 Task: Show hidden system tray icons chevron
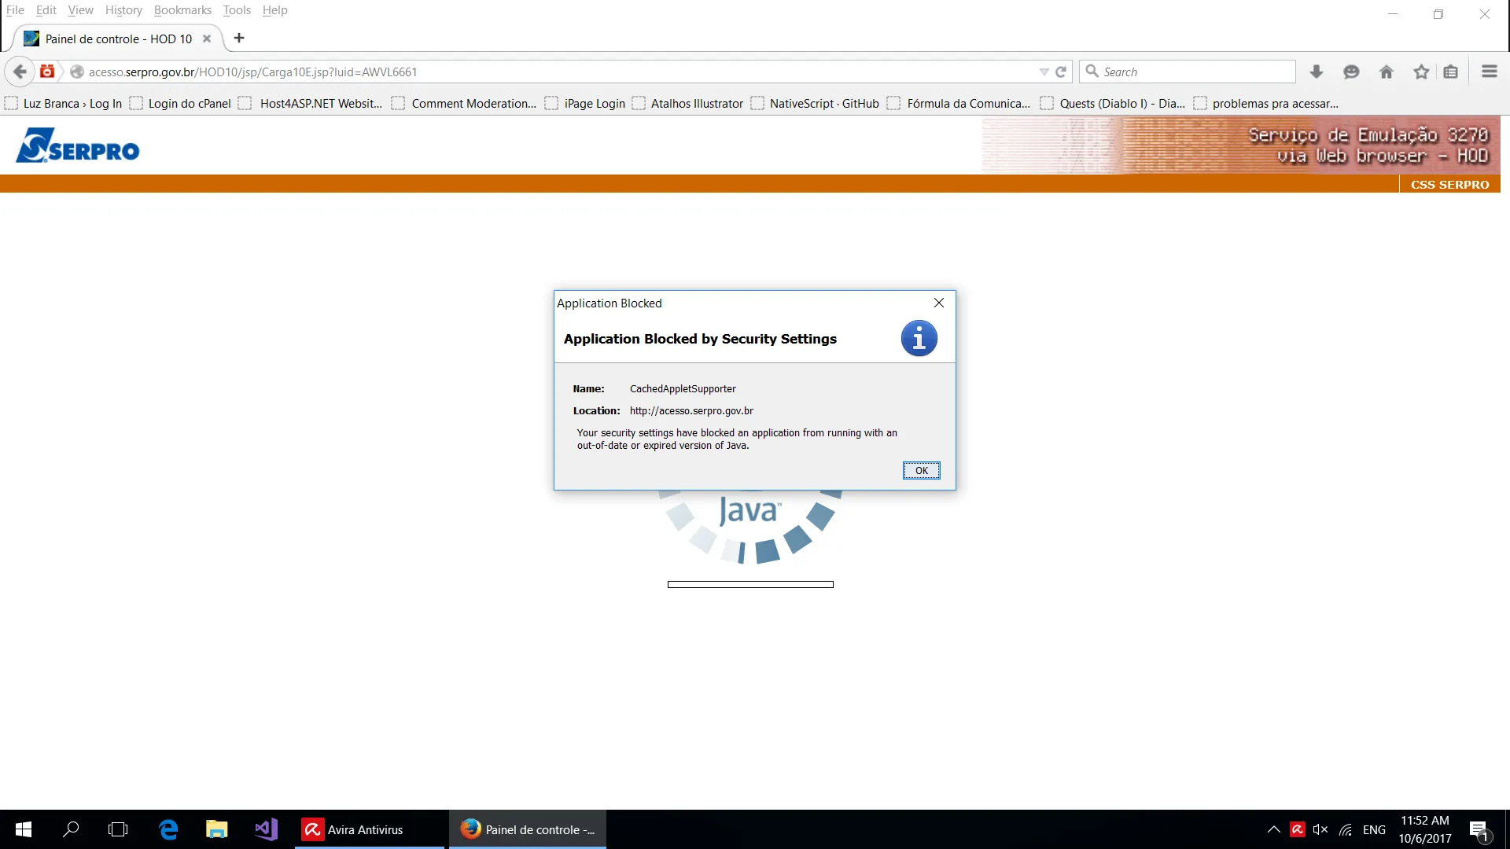pyautogui.click(x=1273, y=829)
